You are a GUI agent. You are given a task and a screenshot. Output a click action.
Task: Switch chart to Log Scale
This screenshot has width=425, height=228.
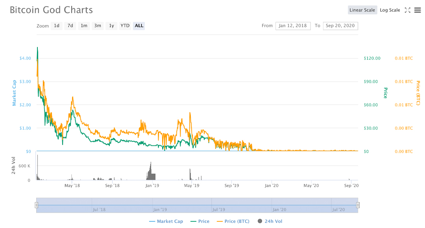pos(390,10)
